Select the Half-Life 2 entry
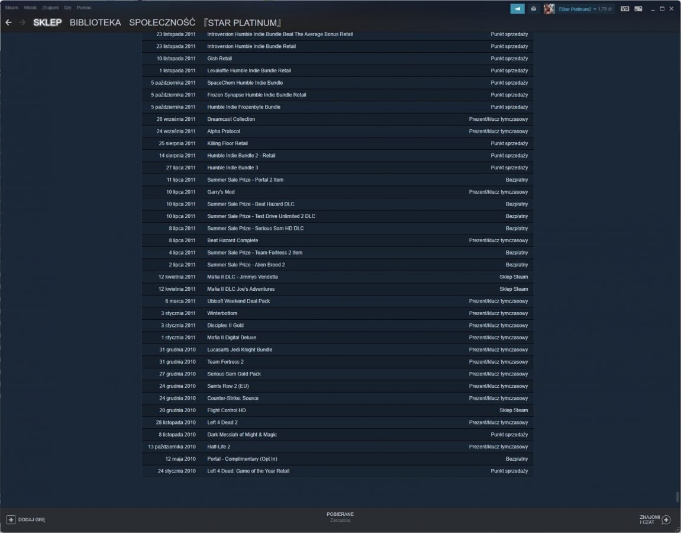The image size is (681, 533). 219,447
